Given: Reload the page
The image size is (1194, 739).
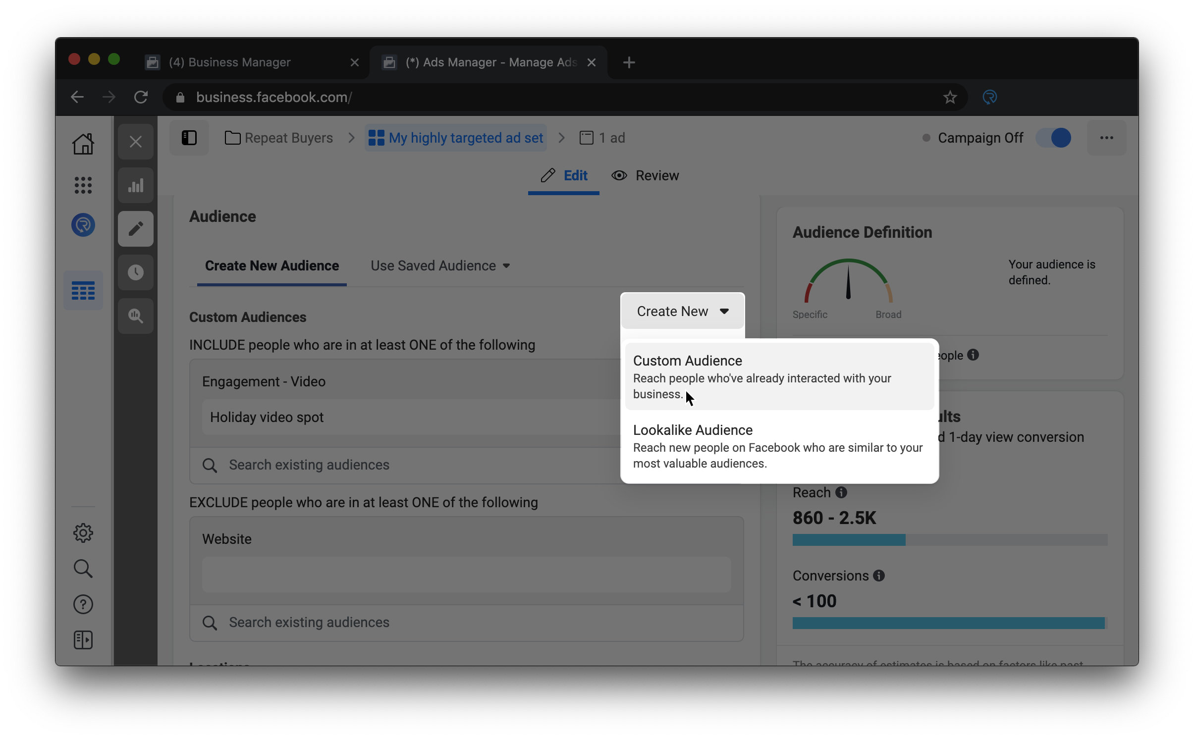Looking at the screenshot, I should point(141,97).
